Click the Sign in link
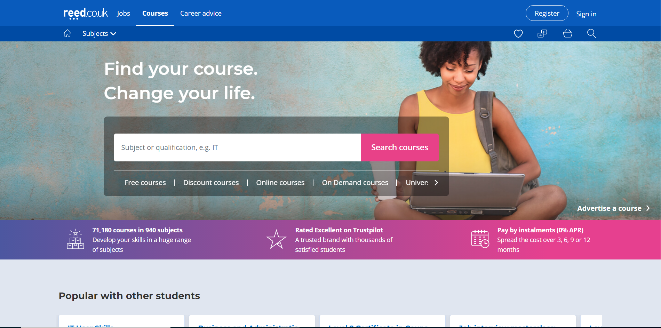The image size is (661, 328). [586, 14]
